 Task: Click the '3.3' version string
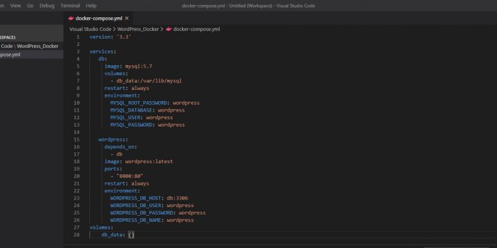pos(124,37)
